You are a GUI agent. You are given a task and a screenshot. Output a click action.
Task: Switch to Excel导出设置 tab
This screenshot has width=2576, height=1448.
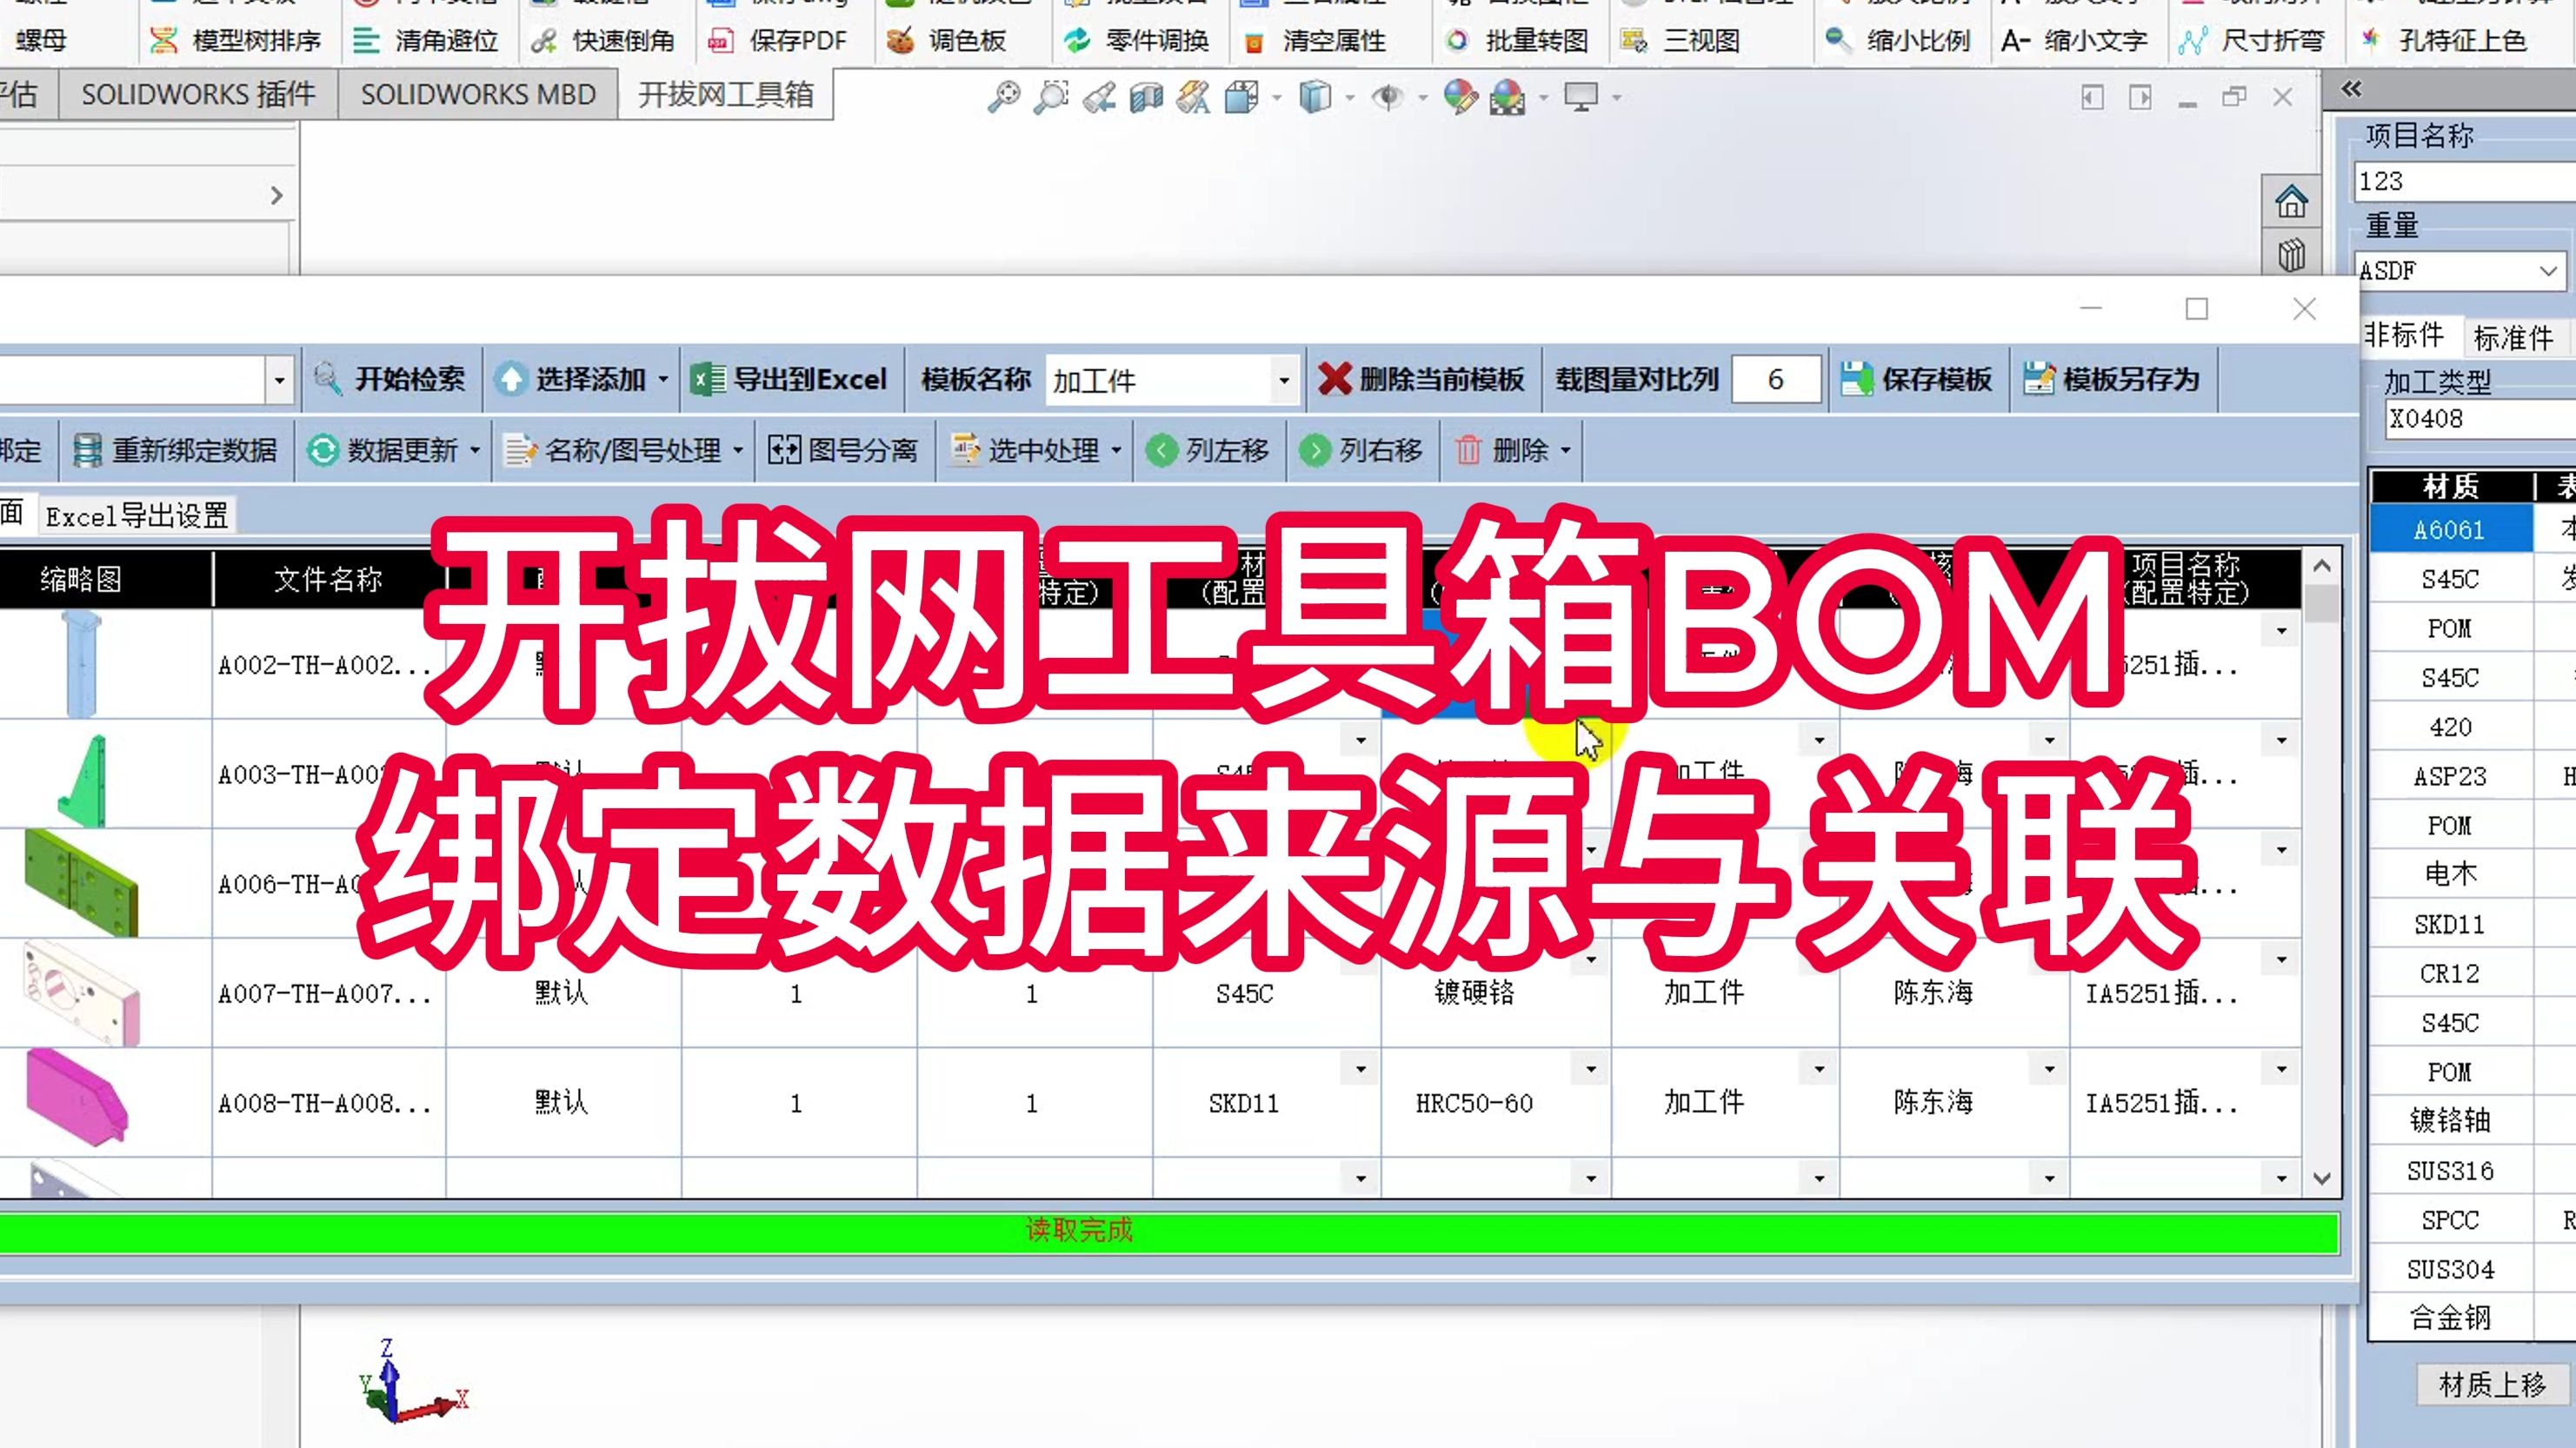[x=137, y=516]
